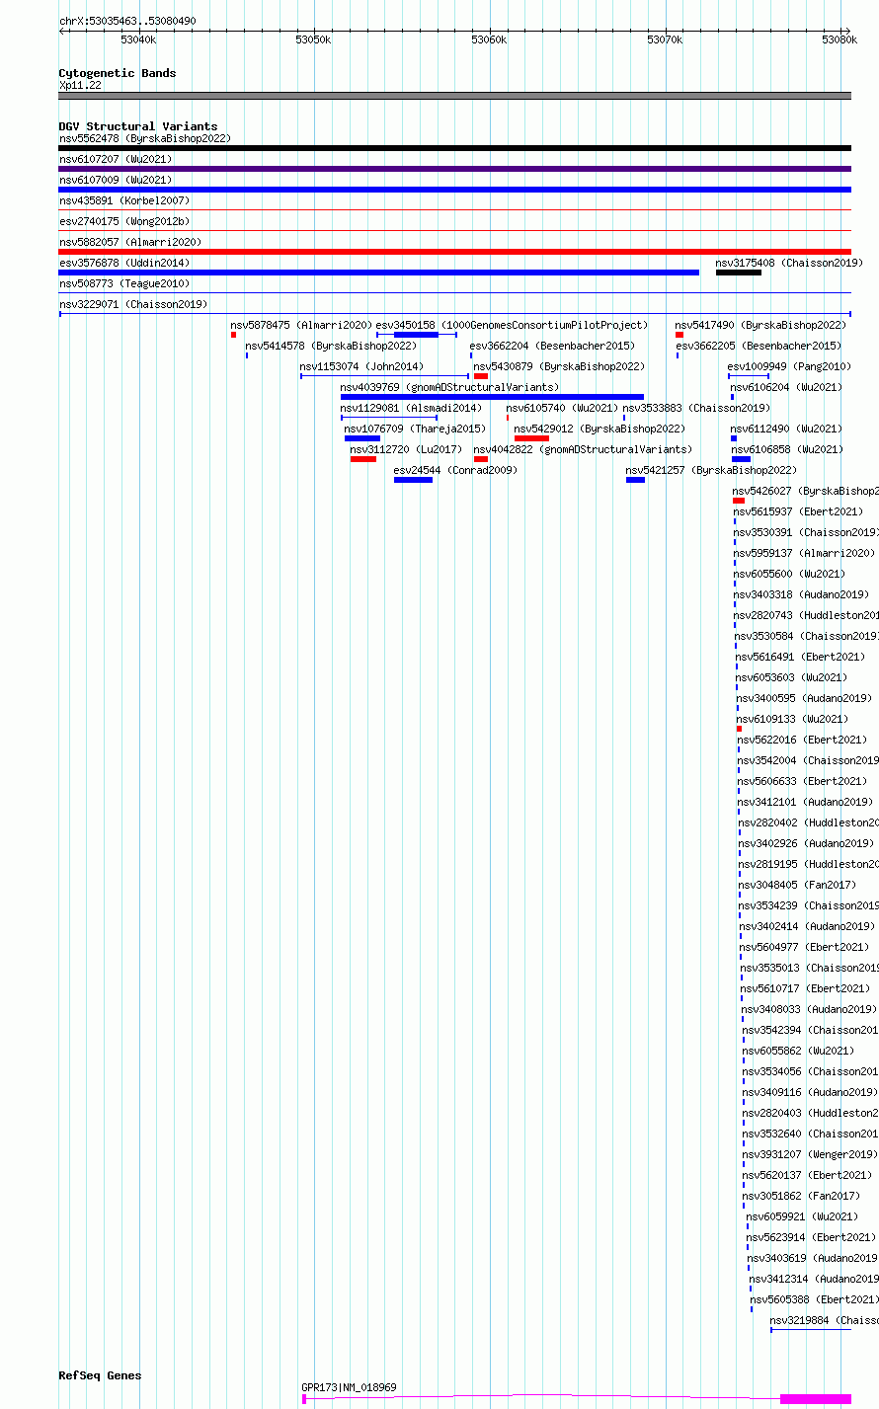Open the nsv5417490 (ByrskaBishop2022) label
This screenshot has height=1409, width=879.
click(x=760, y=325)
